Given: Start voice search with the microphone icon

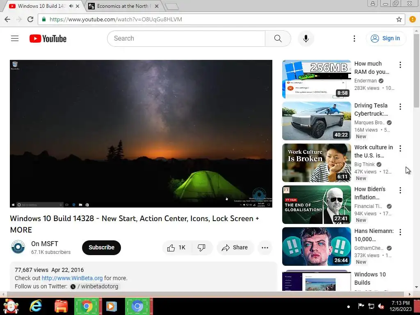Looking at the screenshot, I should tap(306, 39).
